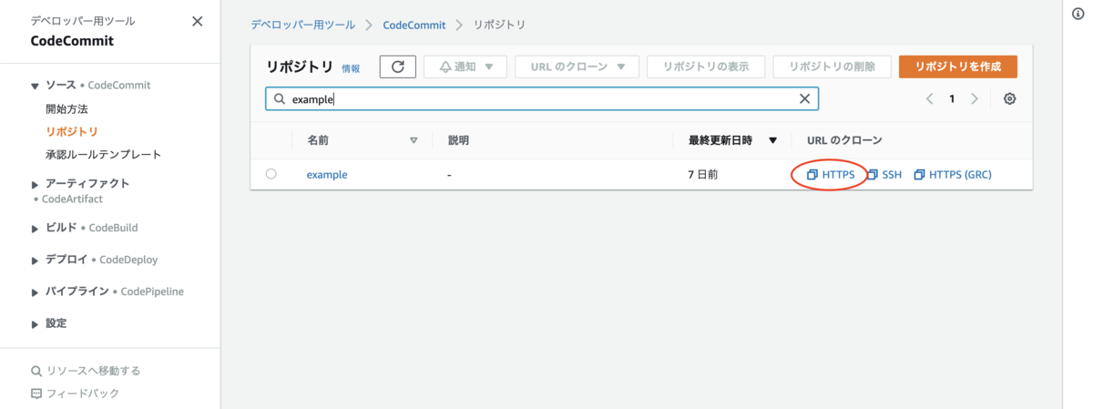
Task: Open table preferences gear
Action: (x=1009, y=98)
